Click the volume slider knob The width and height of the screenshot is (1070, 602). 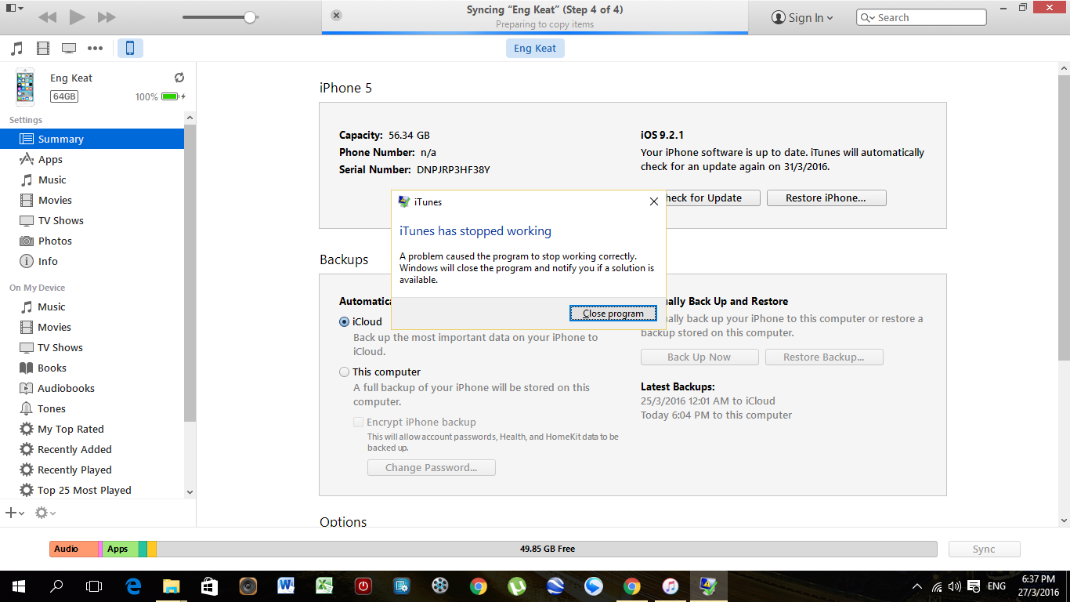(250, 17)
